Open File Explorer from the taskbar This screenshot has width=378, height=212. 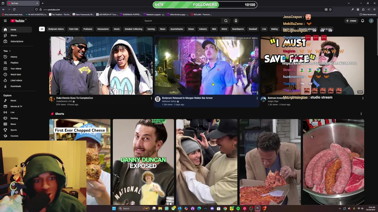pyautogui.click(x=160, y=208)
